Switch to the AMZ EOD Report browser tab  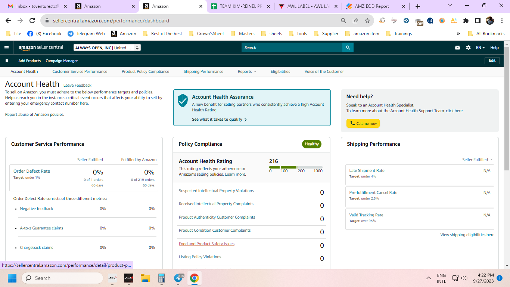(375, 6)
